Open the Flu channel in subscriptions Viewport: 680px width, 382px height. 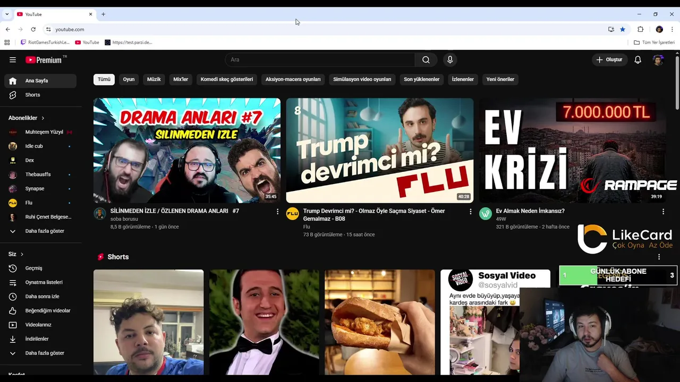click(x=40, y=203)
